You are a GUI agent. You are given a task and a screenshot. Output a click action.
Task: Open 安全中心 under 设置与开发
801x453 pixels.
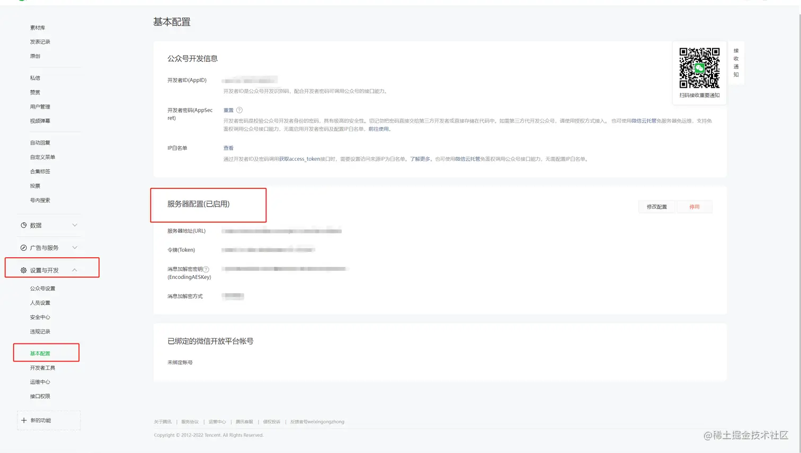pyautogui.click(x=40, y=318)
